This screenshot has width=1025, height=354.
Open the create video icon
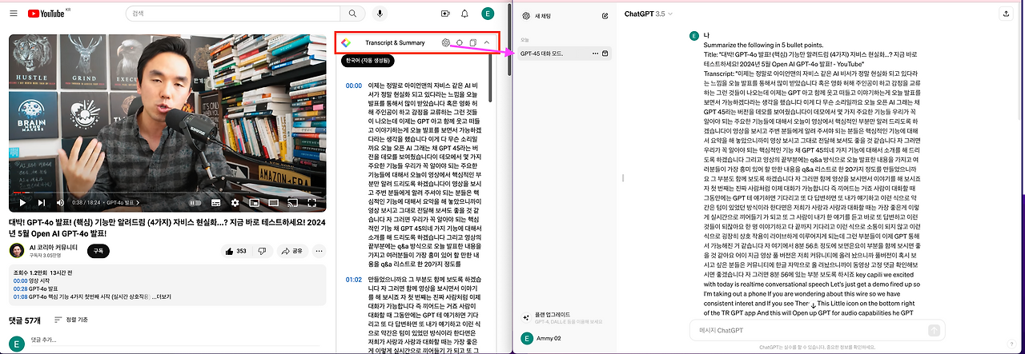(x=446, y=14)
